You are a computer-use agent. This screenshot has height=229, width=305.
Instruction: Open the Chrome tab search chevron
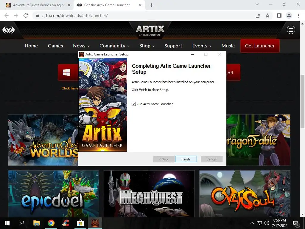pyautogui.click(x=257, y=4)
